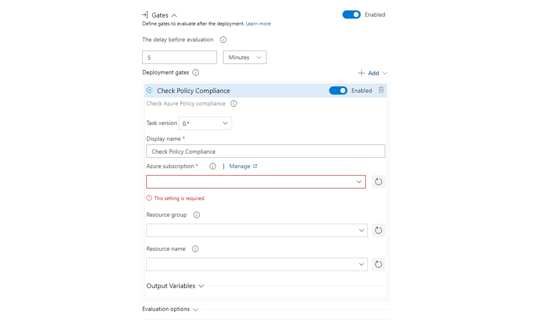Delete the Check Policy Compliance gate
This screenshot has height=320, width=534.
pos(381,90)
